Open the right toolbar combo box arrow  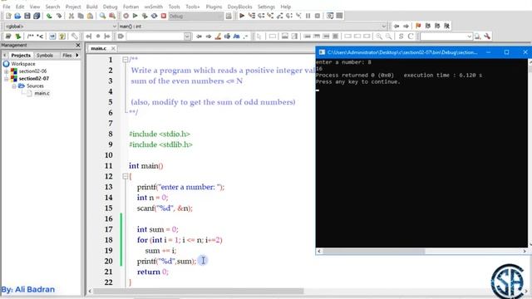(x=469, y=37)
